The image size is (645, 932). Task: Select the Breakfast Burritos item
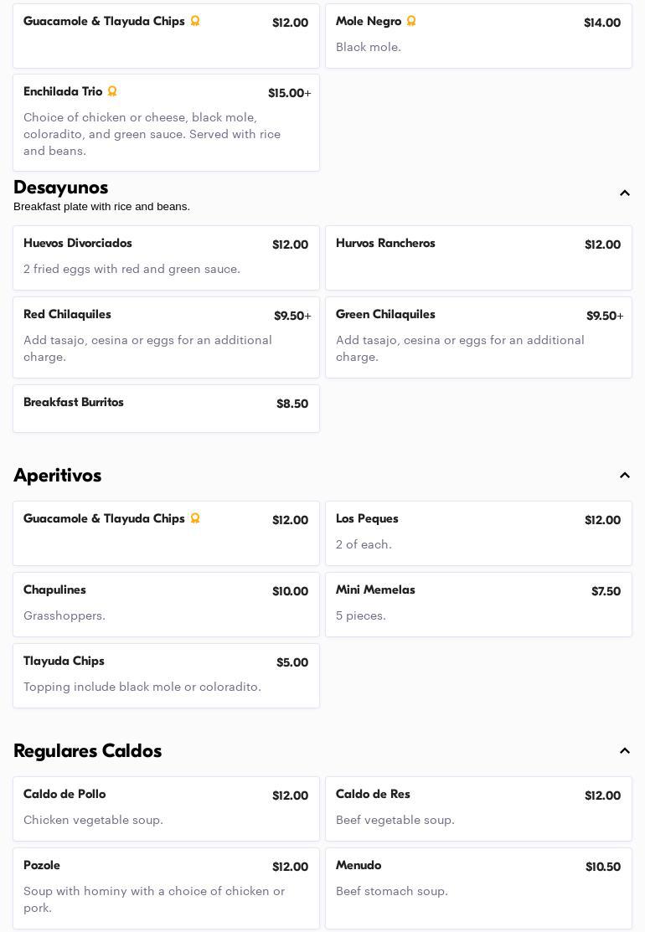point(166,409)
